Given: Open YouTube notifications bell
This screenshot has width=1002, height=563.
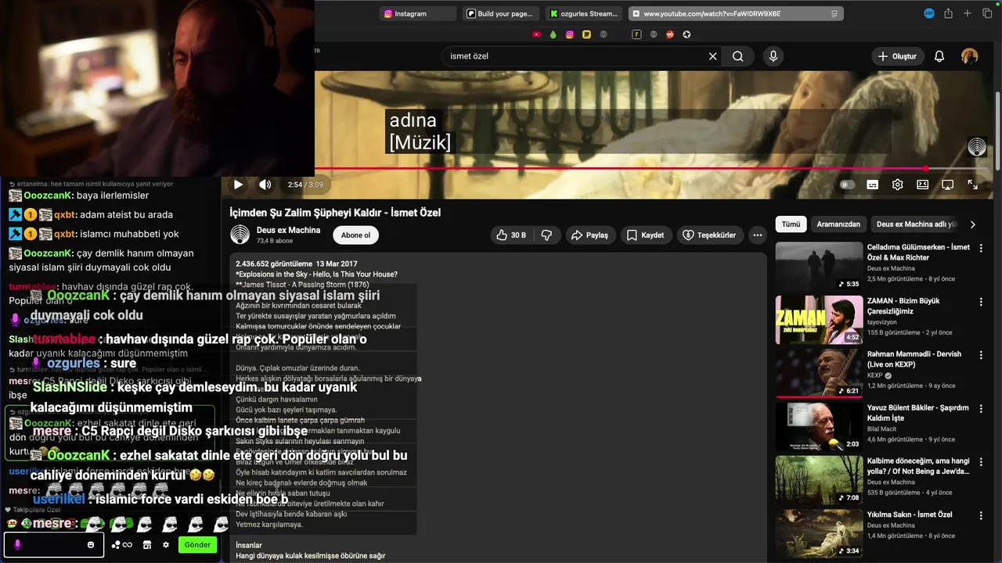Looking at the screenshot, I should (939, 56).
